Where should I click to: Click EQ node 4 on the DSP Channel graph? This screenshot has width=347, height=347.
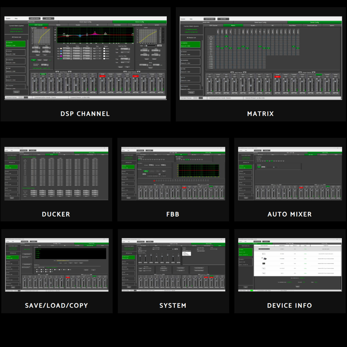(95, 33)
